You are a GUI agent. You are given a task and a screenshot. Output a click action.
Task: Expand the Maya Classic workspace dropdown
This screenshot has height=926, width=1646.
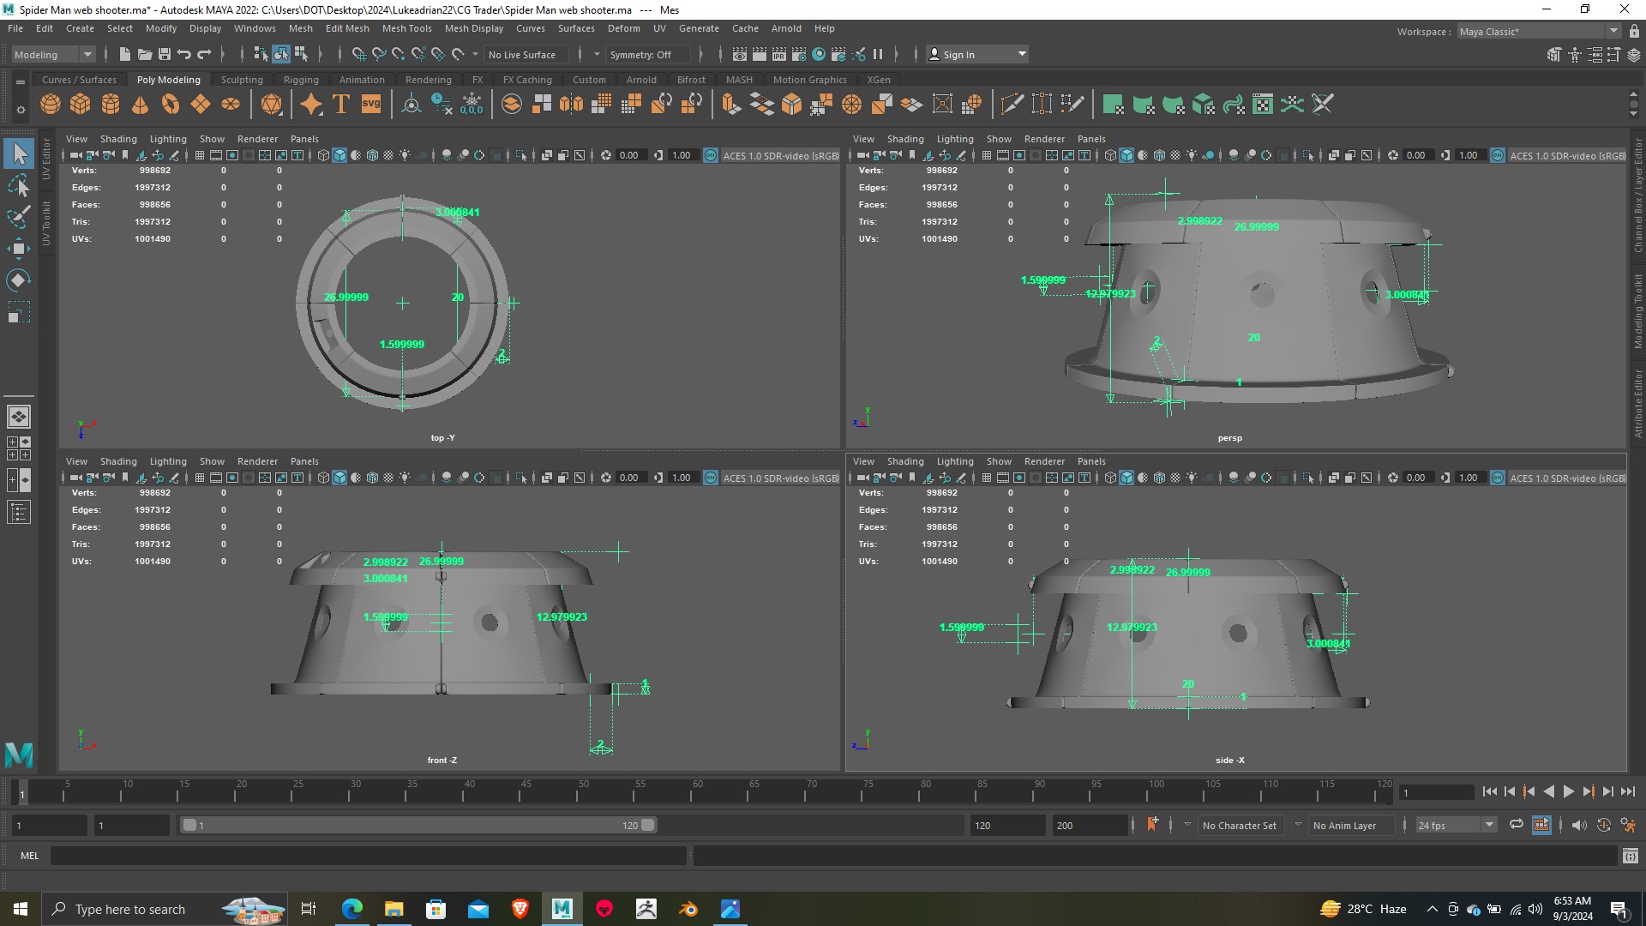pos(1613,32)
